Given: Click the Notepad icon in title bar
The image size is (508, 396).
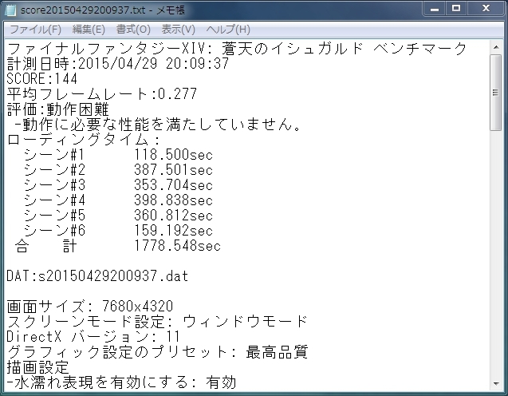Looking at the screenshot, I should pos(10,10).
